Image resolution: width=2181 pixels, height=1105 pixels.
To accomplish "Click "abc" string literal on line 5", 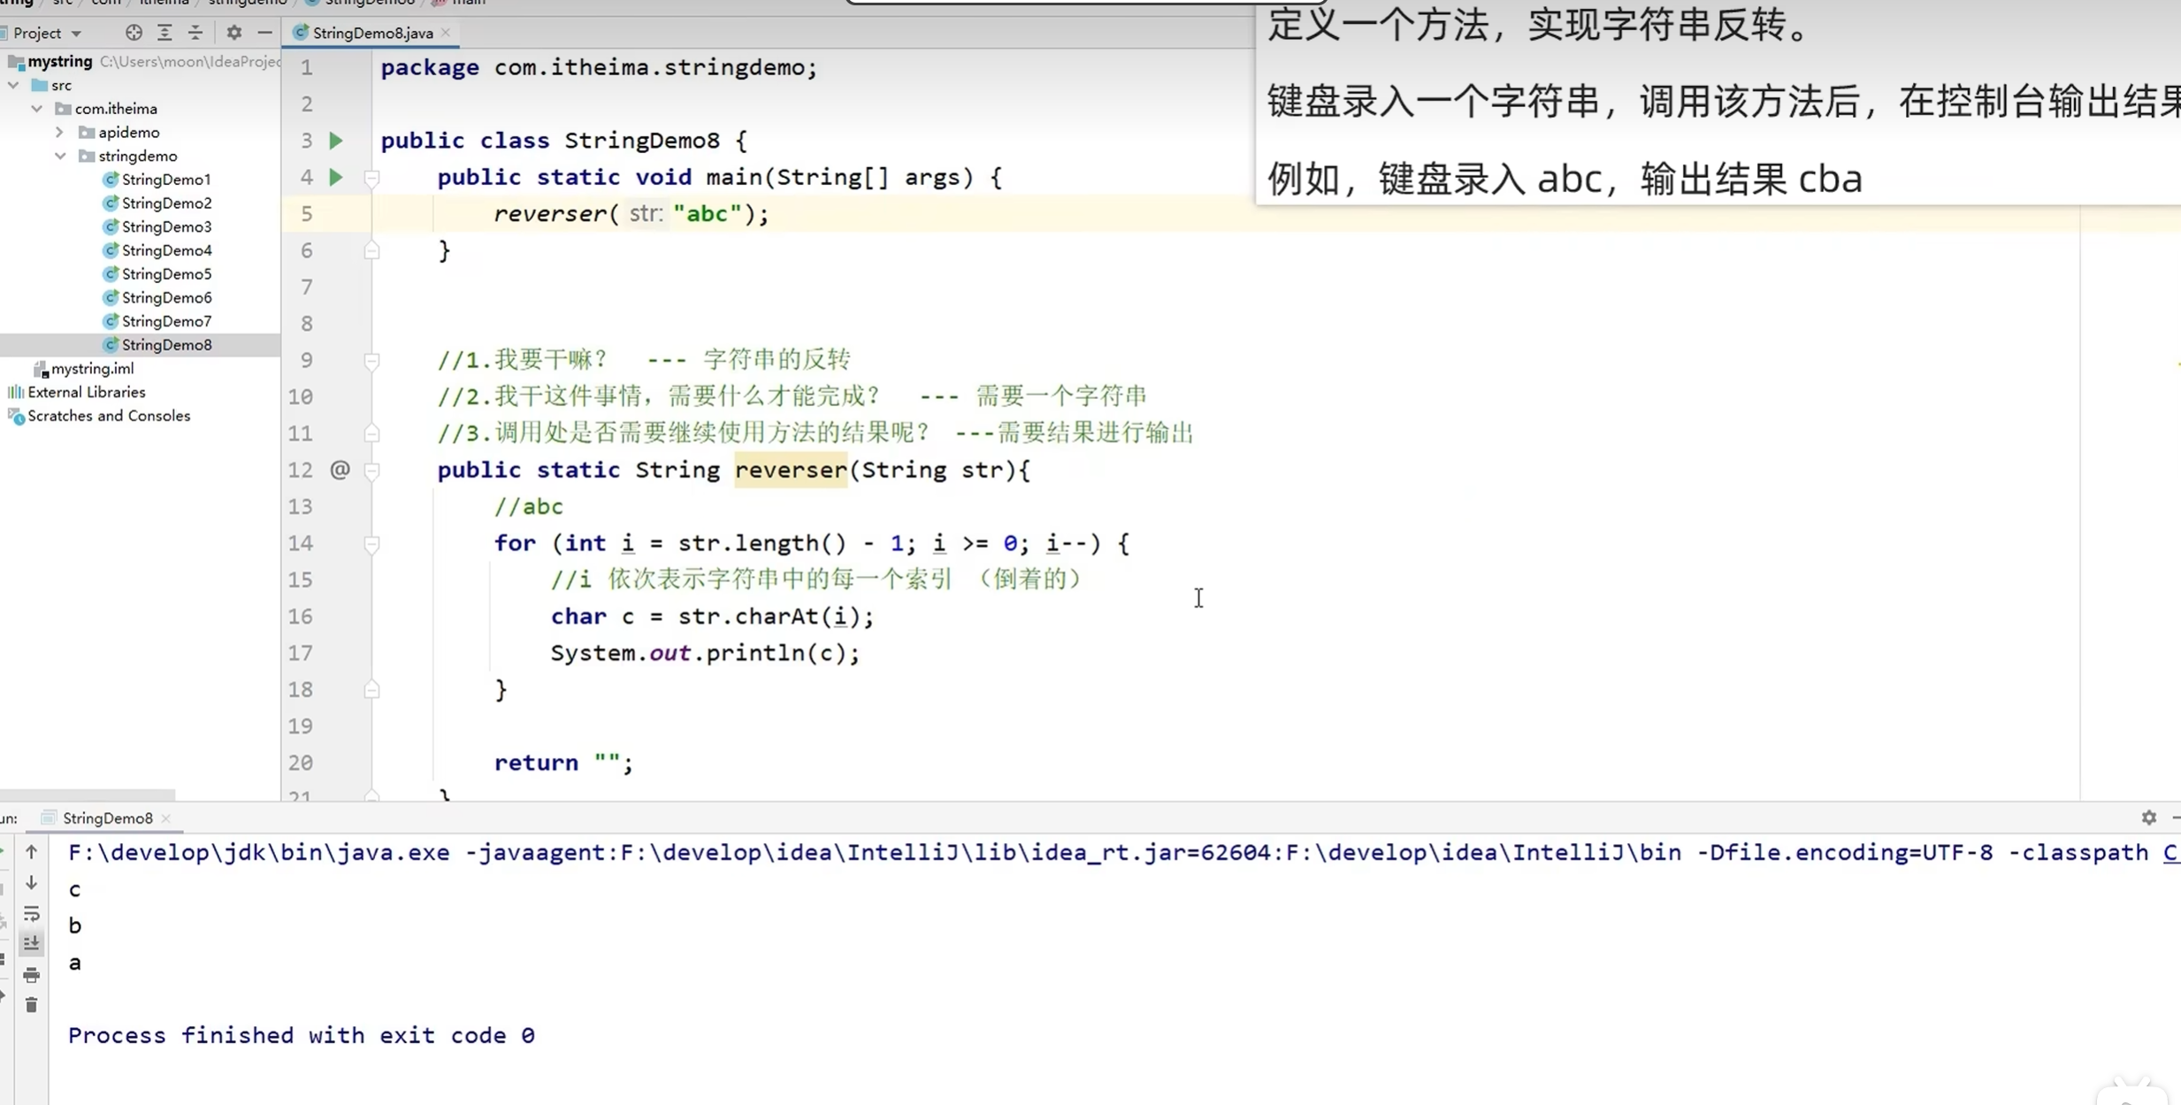I will (707, 214).
